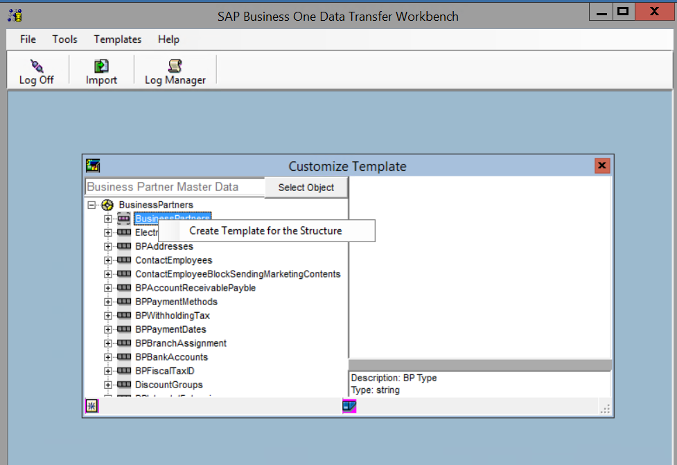Click the Business Partner Master Data field
The image size is (677, 465).
coord(175,187)
